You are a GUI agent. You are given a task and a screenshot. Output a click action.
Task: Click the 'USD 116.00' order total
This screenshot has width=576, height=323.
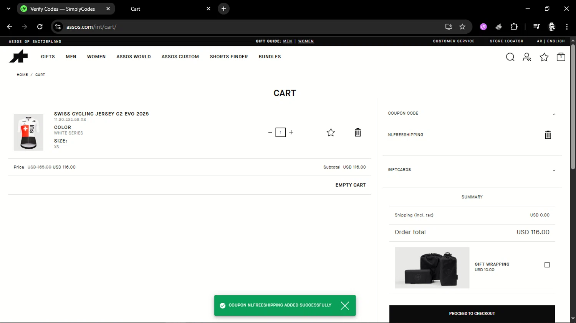533,232
